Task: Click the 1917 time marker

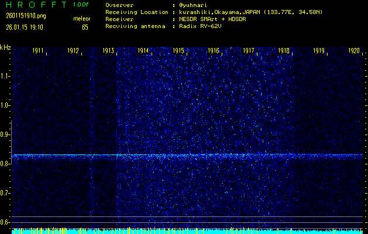Action: click(x=249, y=50)
